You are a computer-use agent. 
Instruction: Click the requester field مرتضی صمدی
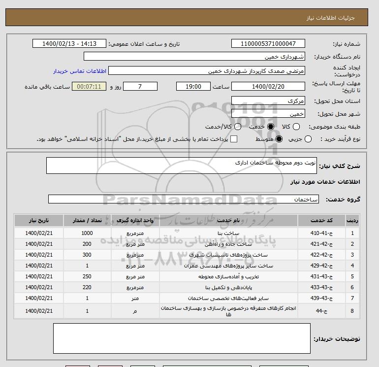tap(207, 70)
